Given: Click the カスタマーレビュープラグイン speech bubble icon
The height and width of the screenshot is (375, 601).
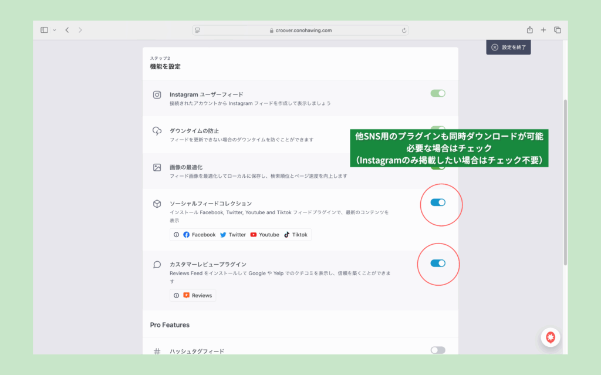Looking at the screenshot, I should click(157, 265).
